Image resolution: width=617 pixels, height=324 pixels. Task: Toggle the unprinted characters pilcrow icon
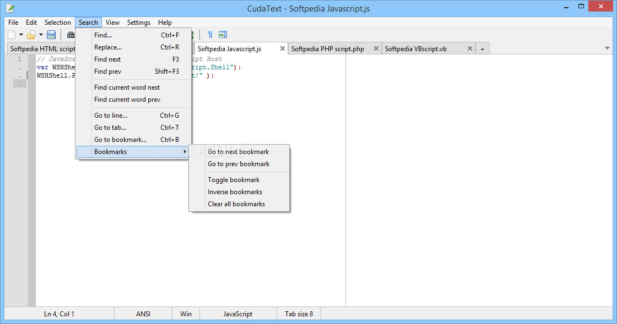point(210,35)
